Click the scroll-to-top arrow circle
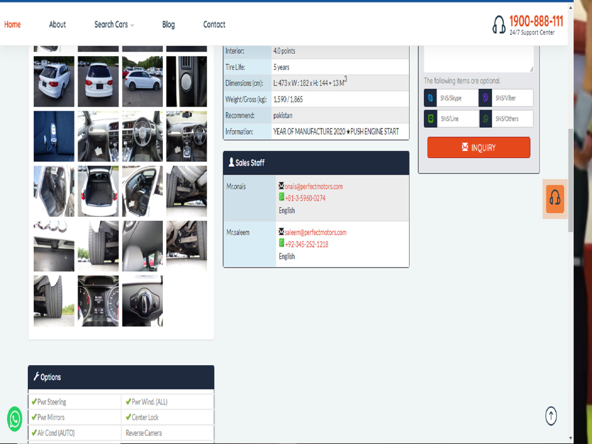The image size is (592, 444). coord(550,416)
